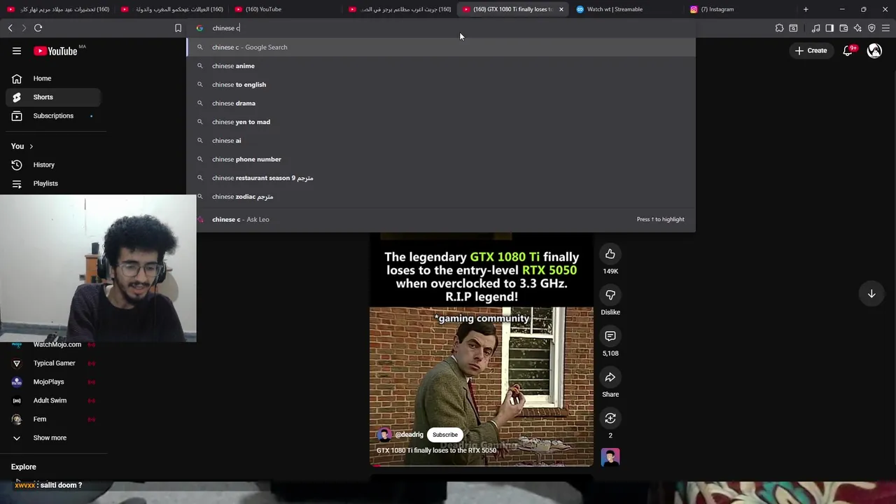Viewport: 896px width, 504px height.
Task: Select the 'chinese anime' suggestion
Action: tap(441, 66)
